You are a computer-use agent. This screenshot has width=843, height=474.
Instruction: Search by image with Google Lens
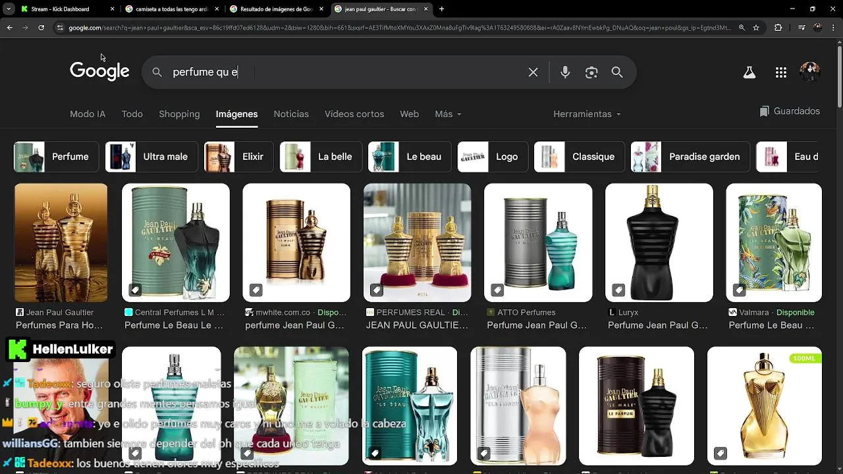591,72
